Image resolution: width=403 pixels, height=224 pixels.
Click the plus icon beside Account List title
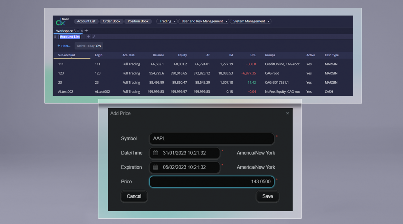pyautogui.click(x=89, y=37)
